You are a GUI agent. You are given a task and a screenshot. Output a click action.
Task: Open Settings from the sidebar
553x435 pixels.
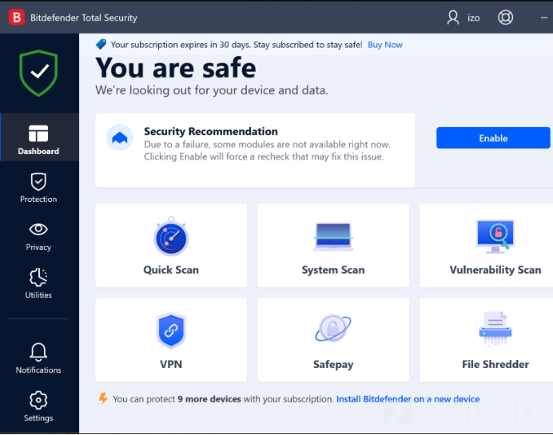pos(38,406)
